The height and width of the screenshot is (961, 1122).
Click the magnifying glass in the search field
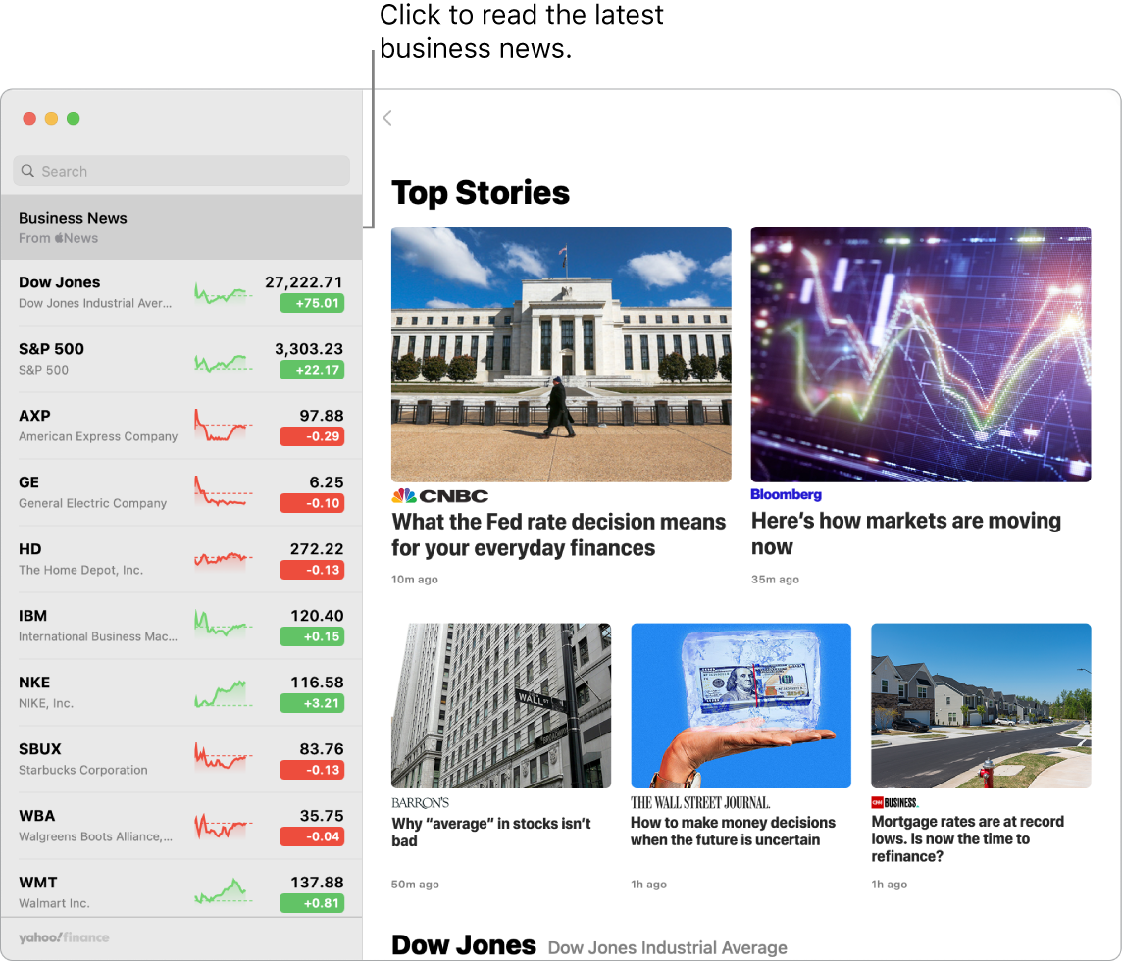pos(27,171)
